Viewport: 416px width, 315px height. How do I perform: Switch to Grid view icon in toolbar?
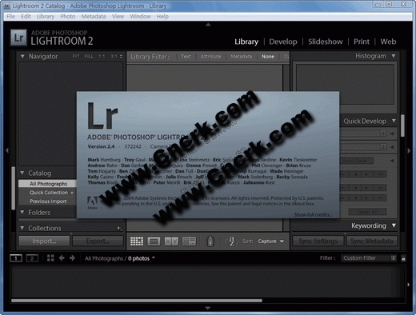click(x=137, y=241)
